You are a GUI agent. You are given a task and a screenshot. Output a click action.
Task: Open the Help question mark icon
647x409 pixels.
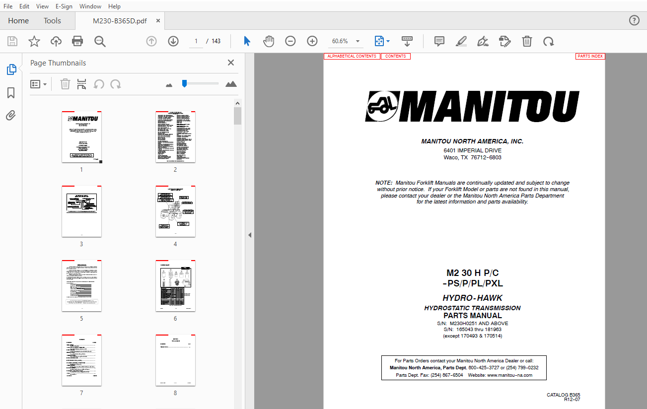(634, 20)
